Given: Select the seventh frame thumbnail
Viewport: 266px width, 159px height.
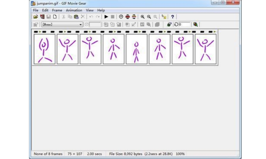Looking at the screenshot, I should 183,49.
